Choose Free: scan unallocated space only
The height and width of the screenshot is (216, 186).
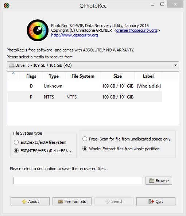[x=85, y=139]
